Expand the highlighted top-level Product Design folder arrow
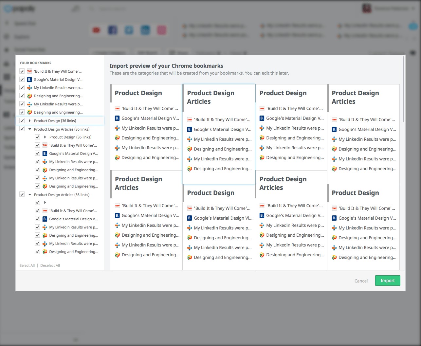The image size is (421, 346). 30,120
